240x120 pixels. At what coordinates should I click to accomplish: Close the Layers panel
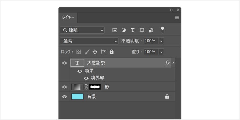(x=178, y=10)
